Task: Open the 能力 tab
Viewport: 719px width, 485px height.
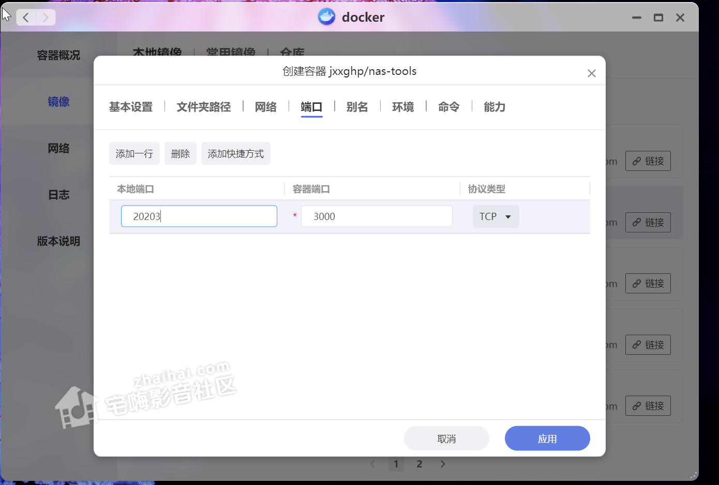Action: coord(495,107)
